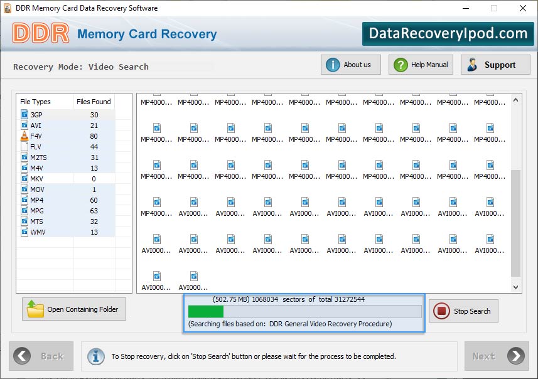Screen dimensions: 538x379
Task: Select the WMV file type icon
Action: click(x=24, y=232)
